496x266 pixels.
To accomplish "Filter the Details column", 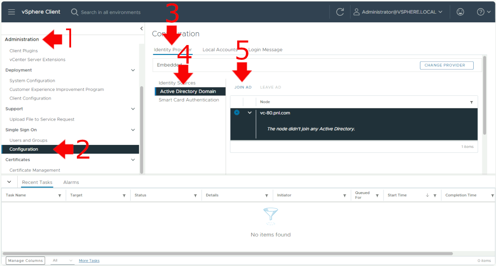I will 267,195.
